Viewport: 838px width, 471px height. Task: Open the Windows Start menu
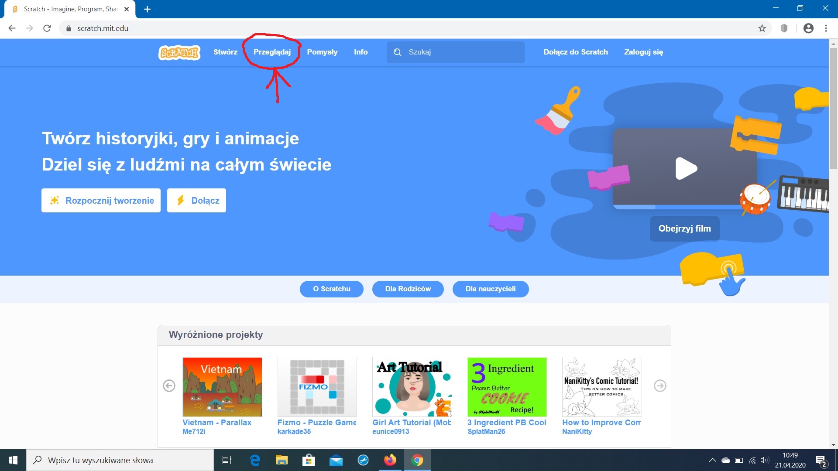[x=13, y=460]
